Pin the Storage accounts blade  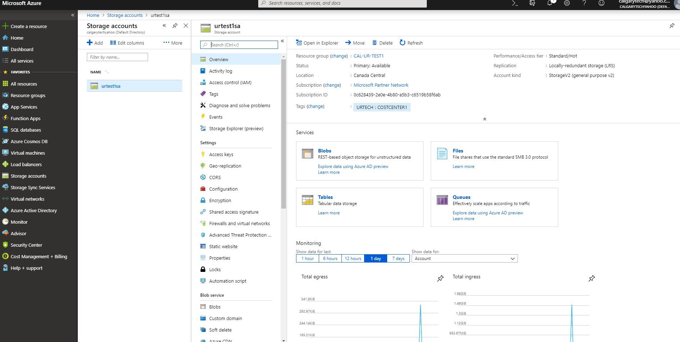[x=175, y=26]
